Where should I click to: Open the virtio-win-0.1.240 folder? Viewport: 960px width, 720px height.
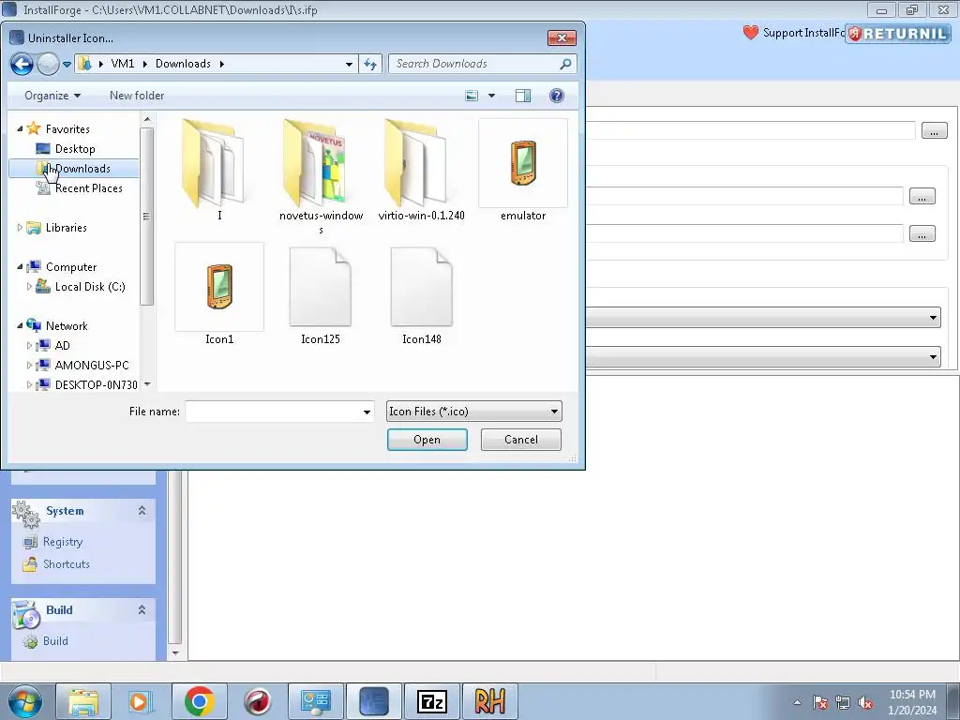[421, 171]
